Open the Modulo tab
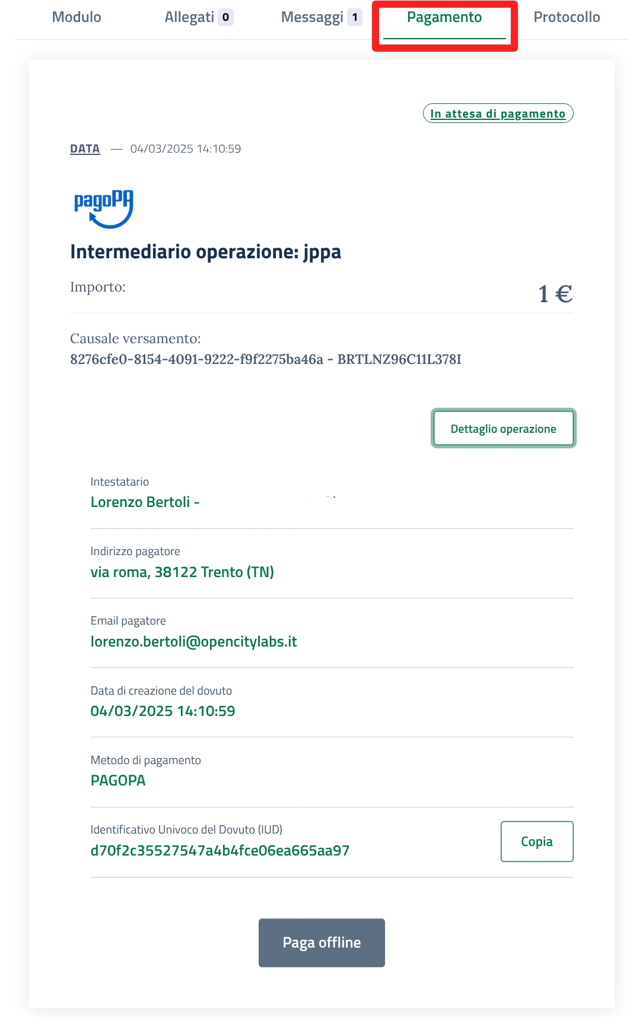 coord(77,17)
